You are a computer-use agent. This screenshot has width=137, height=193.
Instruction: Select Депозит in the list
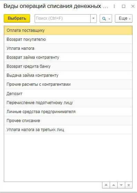68,94
